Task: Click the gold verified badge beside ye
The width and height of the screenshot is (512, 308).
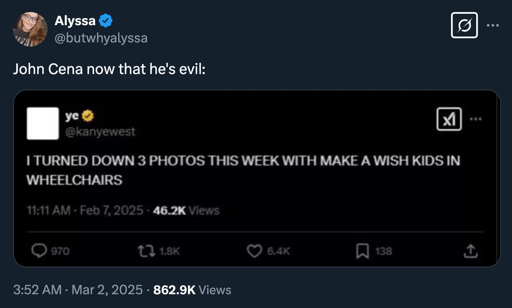Action: point(88,116)
